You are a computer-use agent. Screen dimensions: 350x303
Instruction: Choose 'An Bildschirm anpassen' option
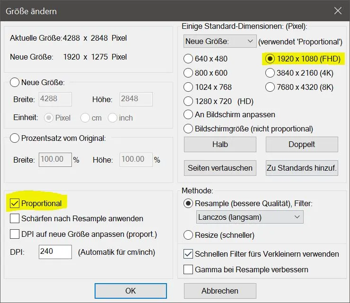(x=188, y=115)
